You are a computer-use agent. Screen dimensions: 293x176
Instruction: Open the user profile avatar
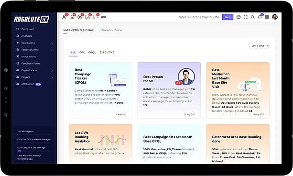tap(275, 17)
